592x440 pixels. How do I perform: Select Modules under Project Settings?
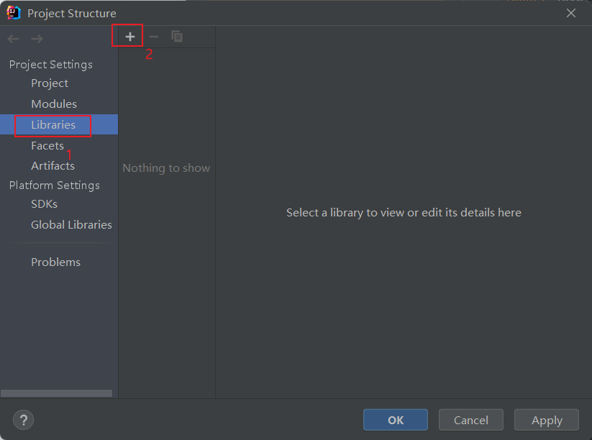(52, 104)
